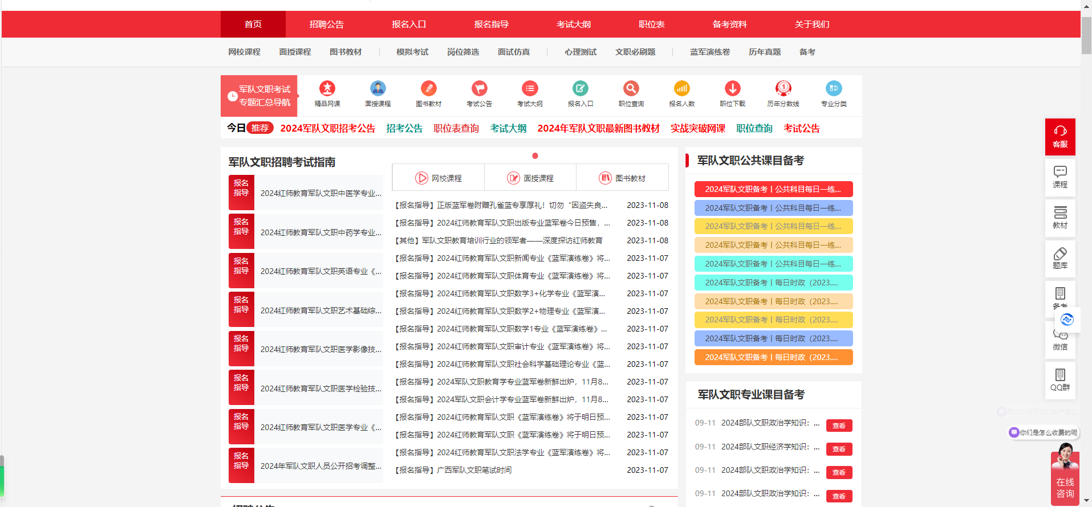Open the 图书教材 pencil icon
Image resolution: width=1092 pixels, height=507 pixels.
[428, 89]
